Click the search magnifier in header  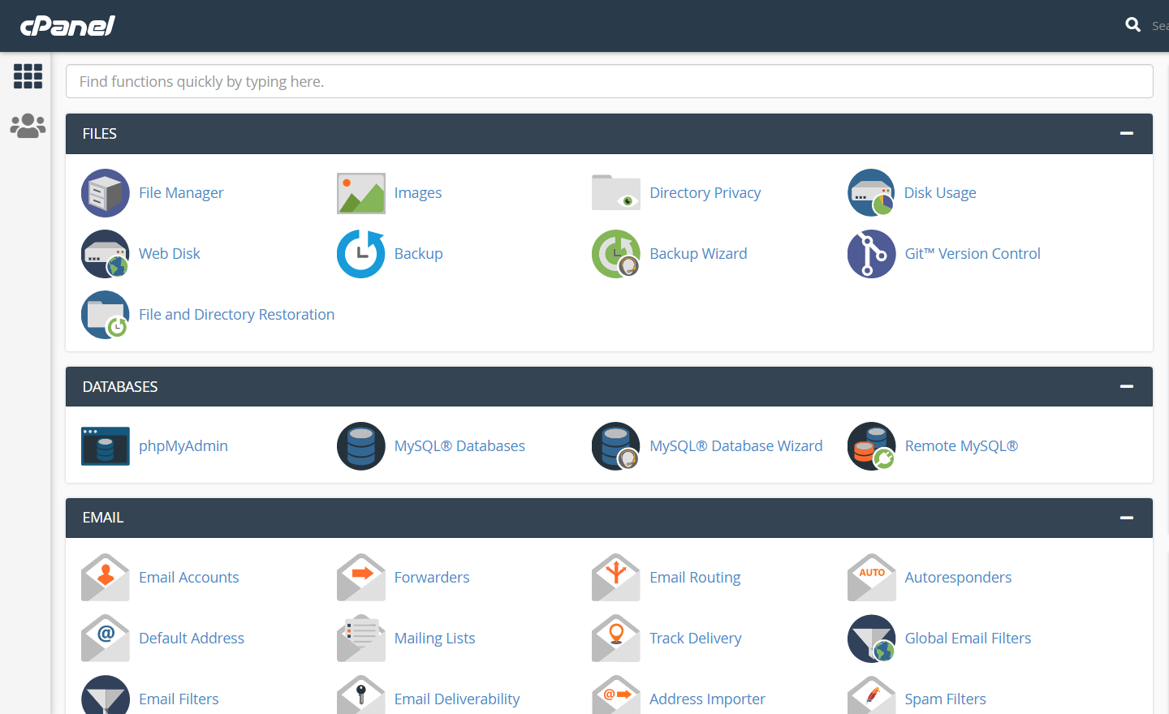[1133, 25]
